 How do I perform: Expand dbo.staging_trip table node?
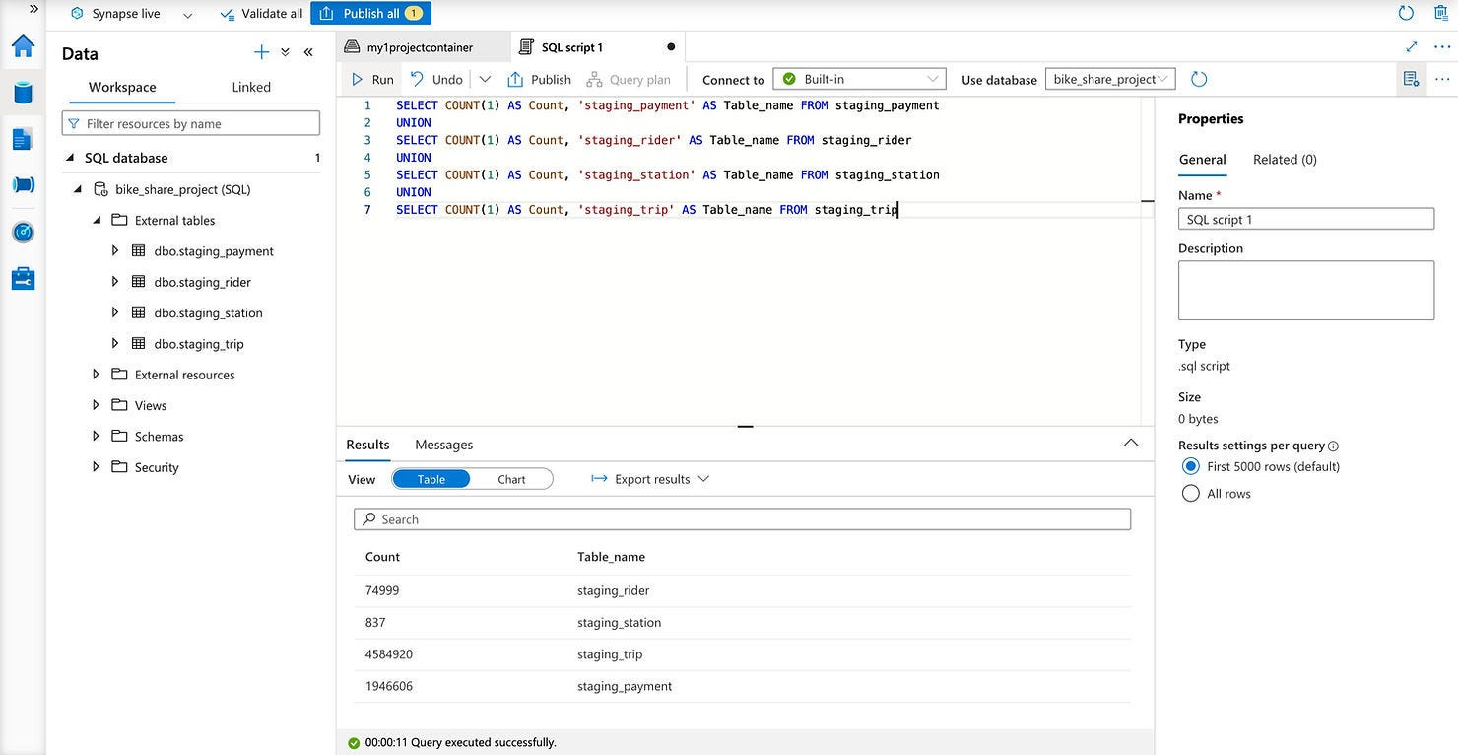(x=115, y=344)
